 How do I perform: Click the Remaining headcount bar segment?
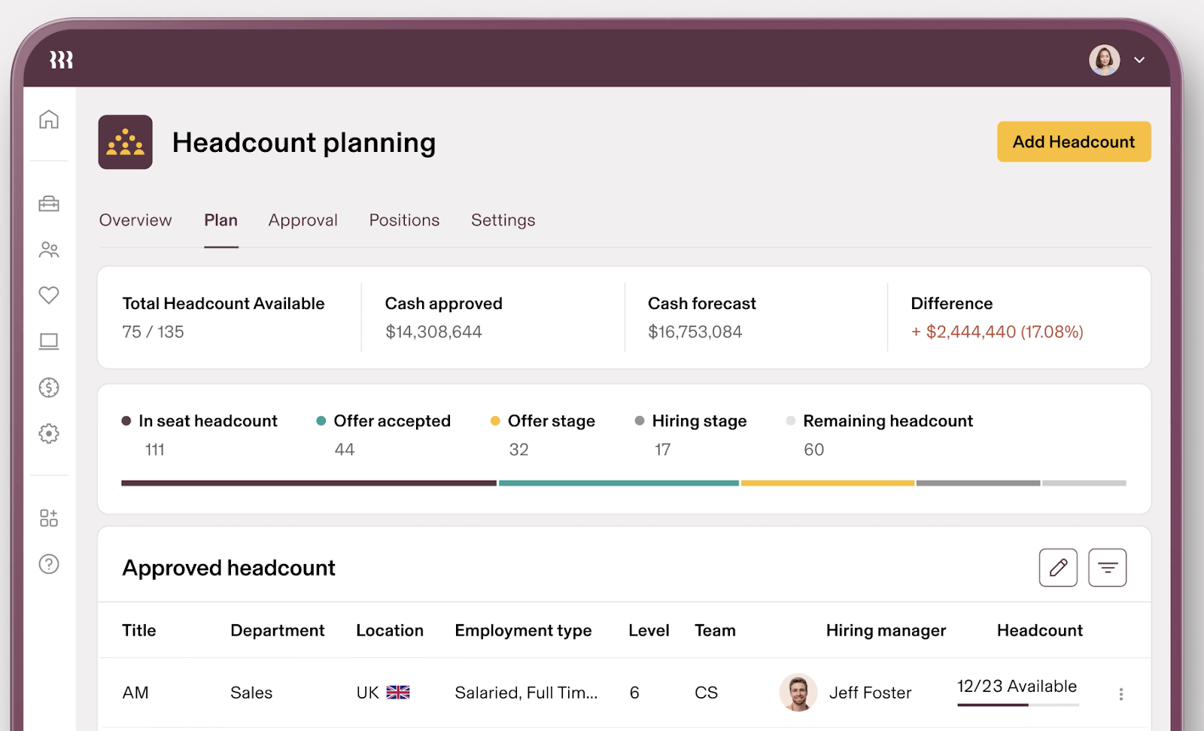click(x=1084, y=483)
